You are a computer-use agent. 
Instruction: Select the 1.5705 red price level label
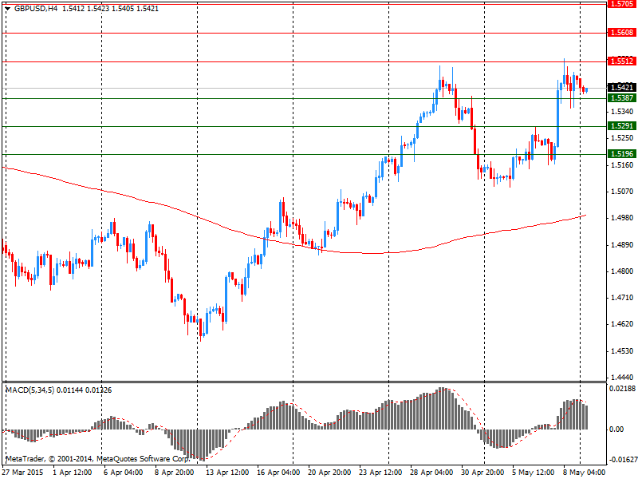(622, 4)
